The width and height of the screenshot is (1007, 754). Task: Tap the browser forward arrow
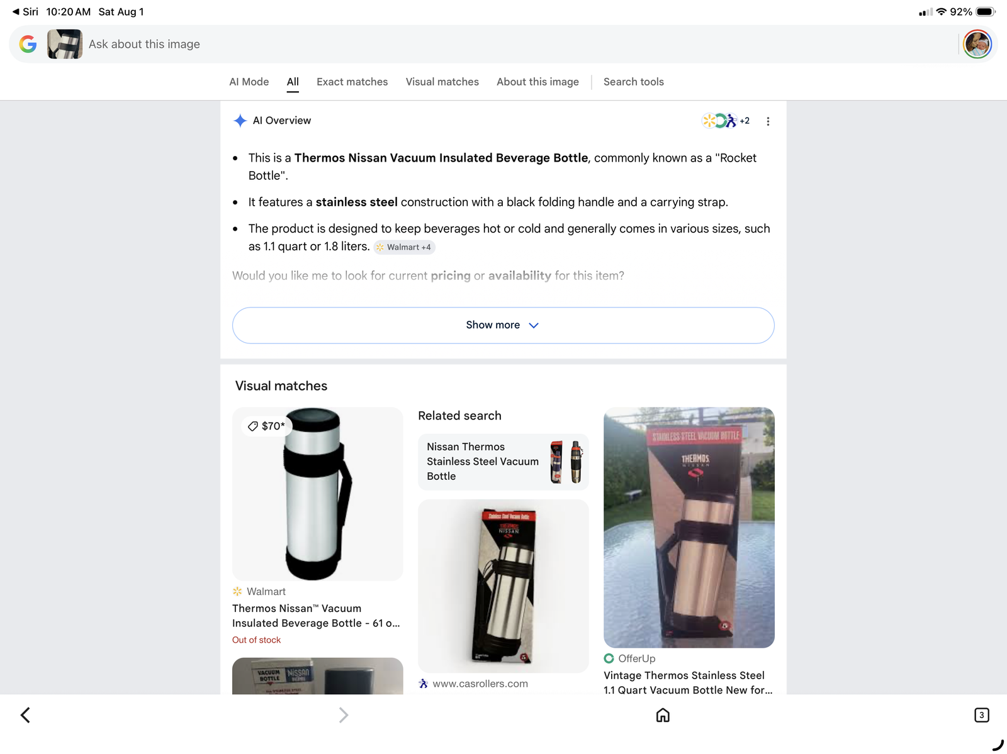click(343, 715)
